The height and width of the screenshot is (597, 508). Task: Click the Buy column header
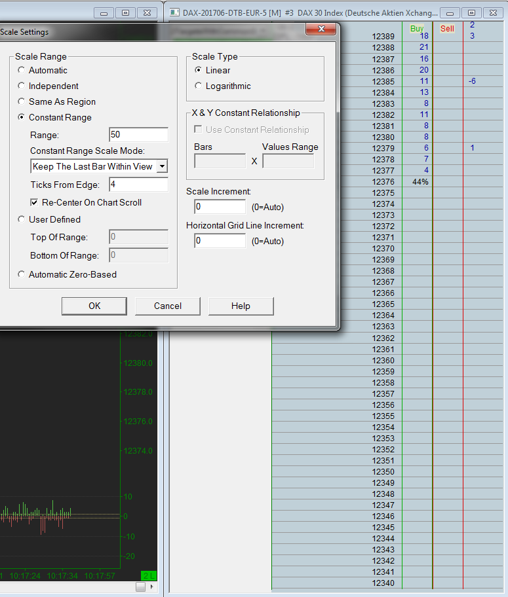[x=416, y=28]
